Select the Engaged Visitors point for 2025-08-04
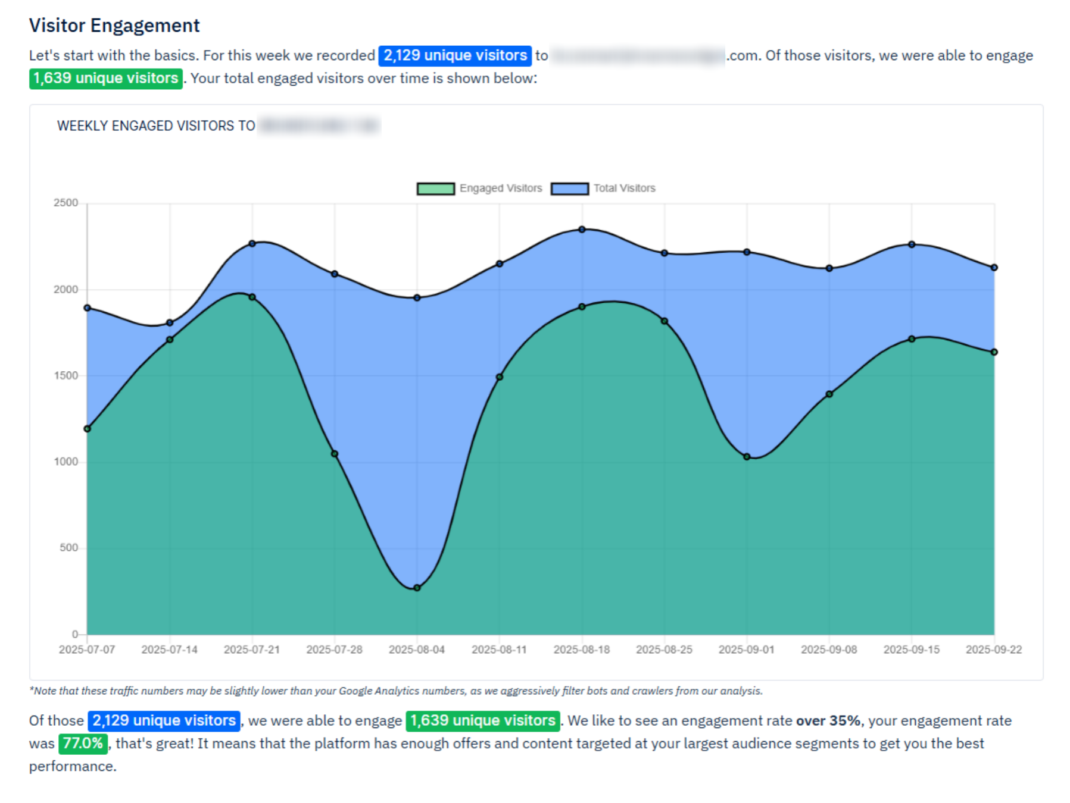The height and width of the screenshot is (803, 1070). pyautogui.click(x=417, y=588)
